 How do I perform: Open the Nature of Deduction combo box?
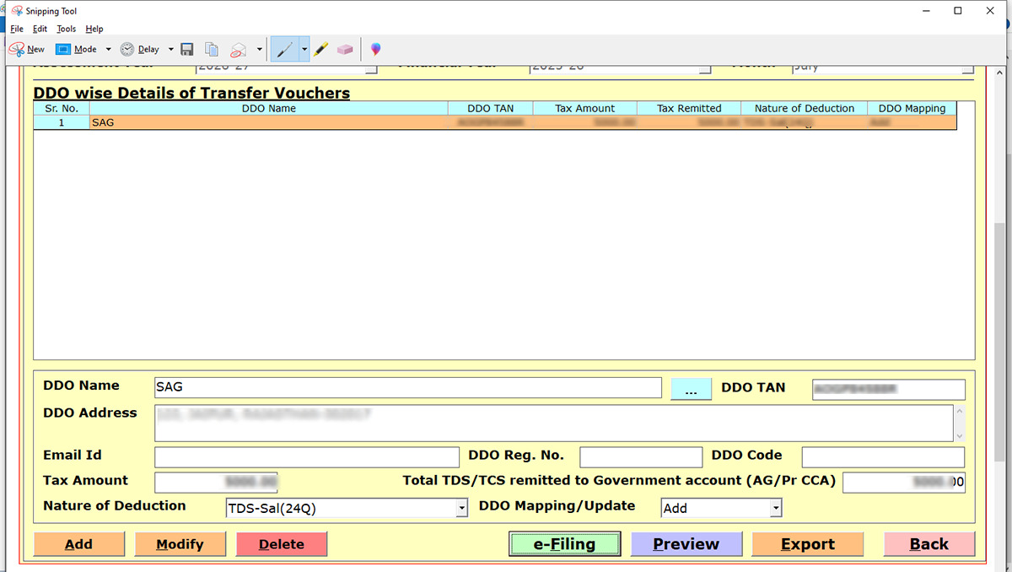pyautogui.click(x=461, y=508)
